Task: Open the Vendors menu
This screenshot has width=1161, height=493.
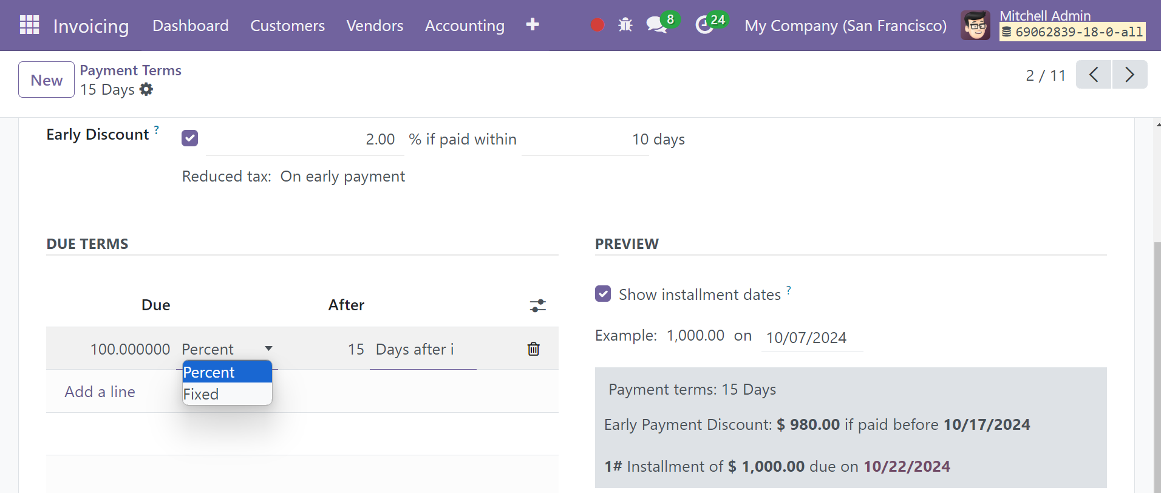Action: (x=375, y=25)
